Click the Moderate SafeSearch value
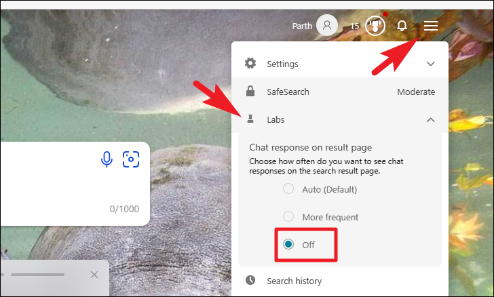Screen dimensions: 494x297 click(x=416, y=92)
